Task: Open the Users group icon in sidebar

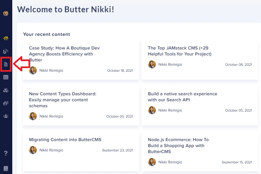Action: click(x=6, y=116)
